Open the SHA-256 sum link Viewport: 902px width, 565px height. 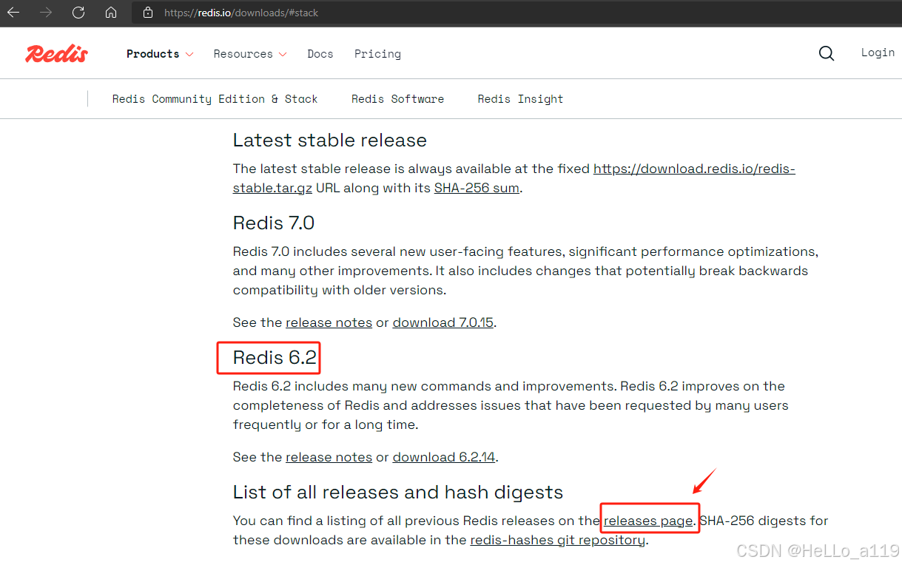coord(477,188)
